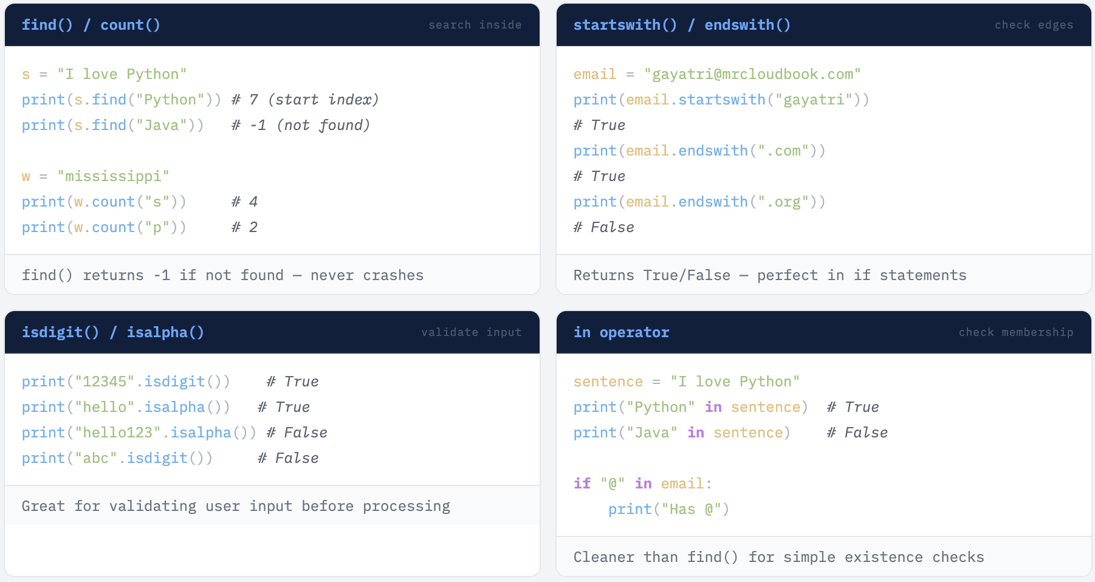The image size is (1095, 582).
Task: Click the "find() / count()" card title
Action: 91,25
